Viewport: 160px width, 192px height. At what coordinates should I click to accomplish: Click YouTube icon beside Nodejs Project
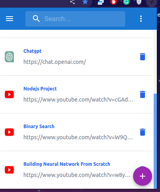pos(9,94)
